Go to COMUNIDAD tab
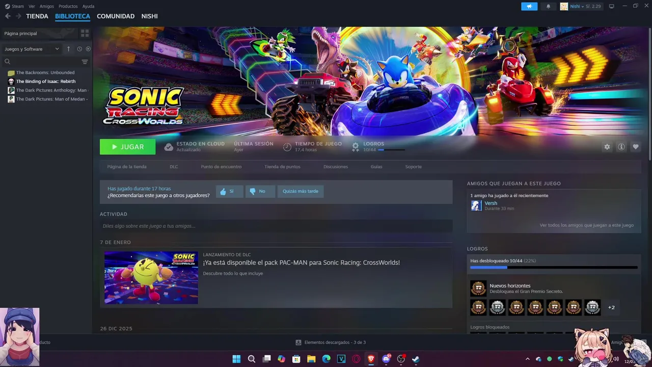 click(x=116, y=16)
